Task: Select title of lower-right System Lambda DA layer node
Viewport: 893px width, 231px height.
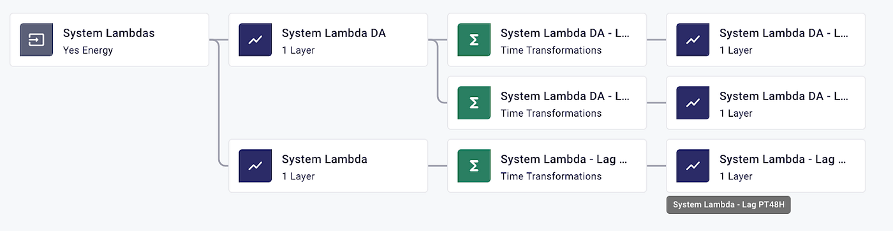Action: 784,96
